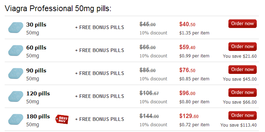Click the $129.60 discounted price
265x132 pixels.
coord(189,116)
